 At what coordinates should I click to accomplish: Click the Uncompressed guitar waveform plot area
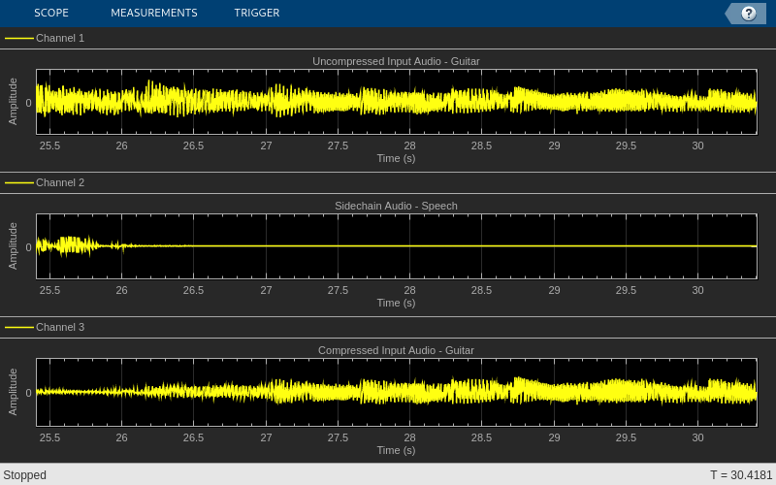pos(397,102)
